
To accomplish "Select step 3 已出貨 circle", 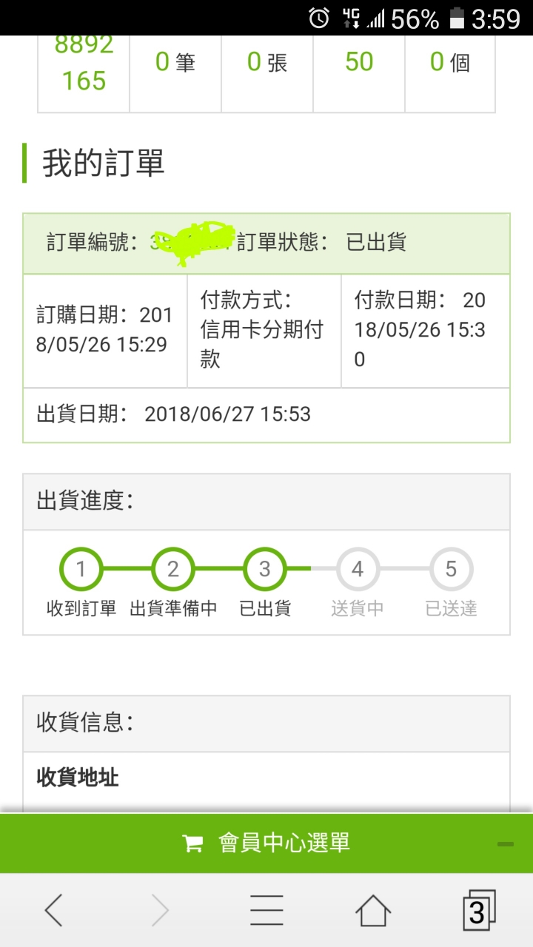I will point(265,570).
